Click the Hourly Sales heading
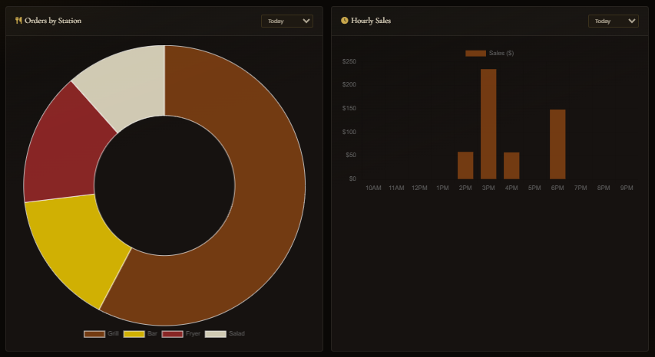Image resolution: width=655 pixels, height=357 pixels. (371, 21)
